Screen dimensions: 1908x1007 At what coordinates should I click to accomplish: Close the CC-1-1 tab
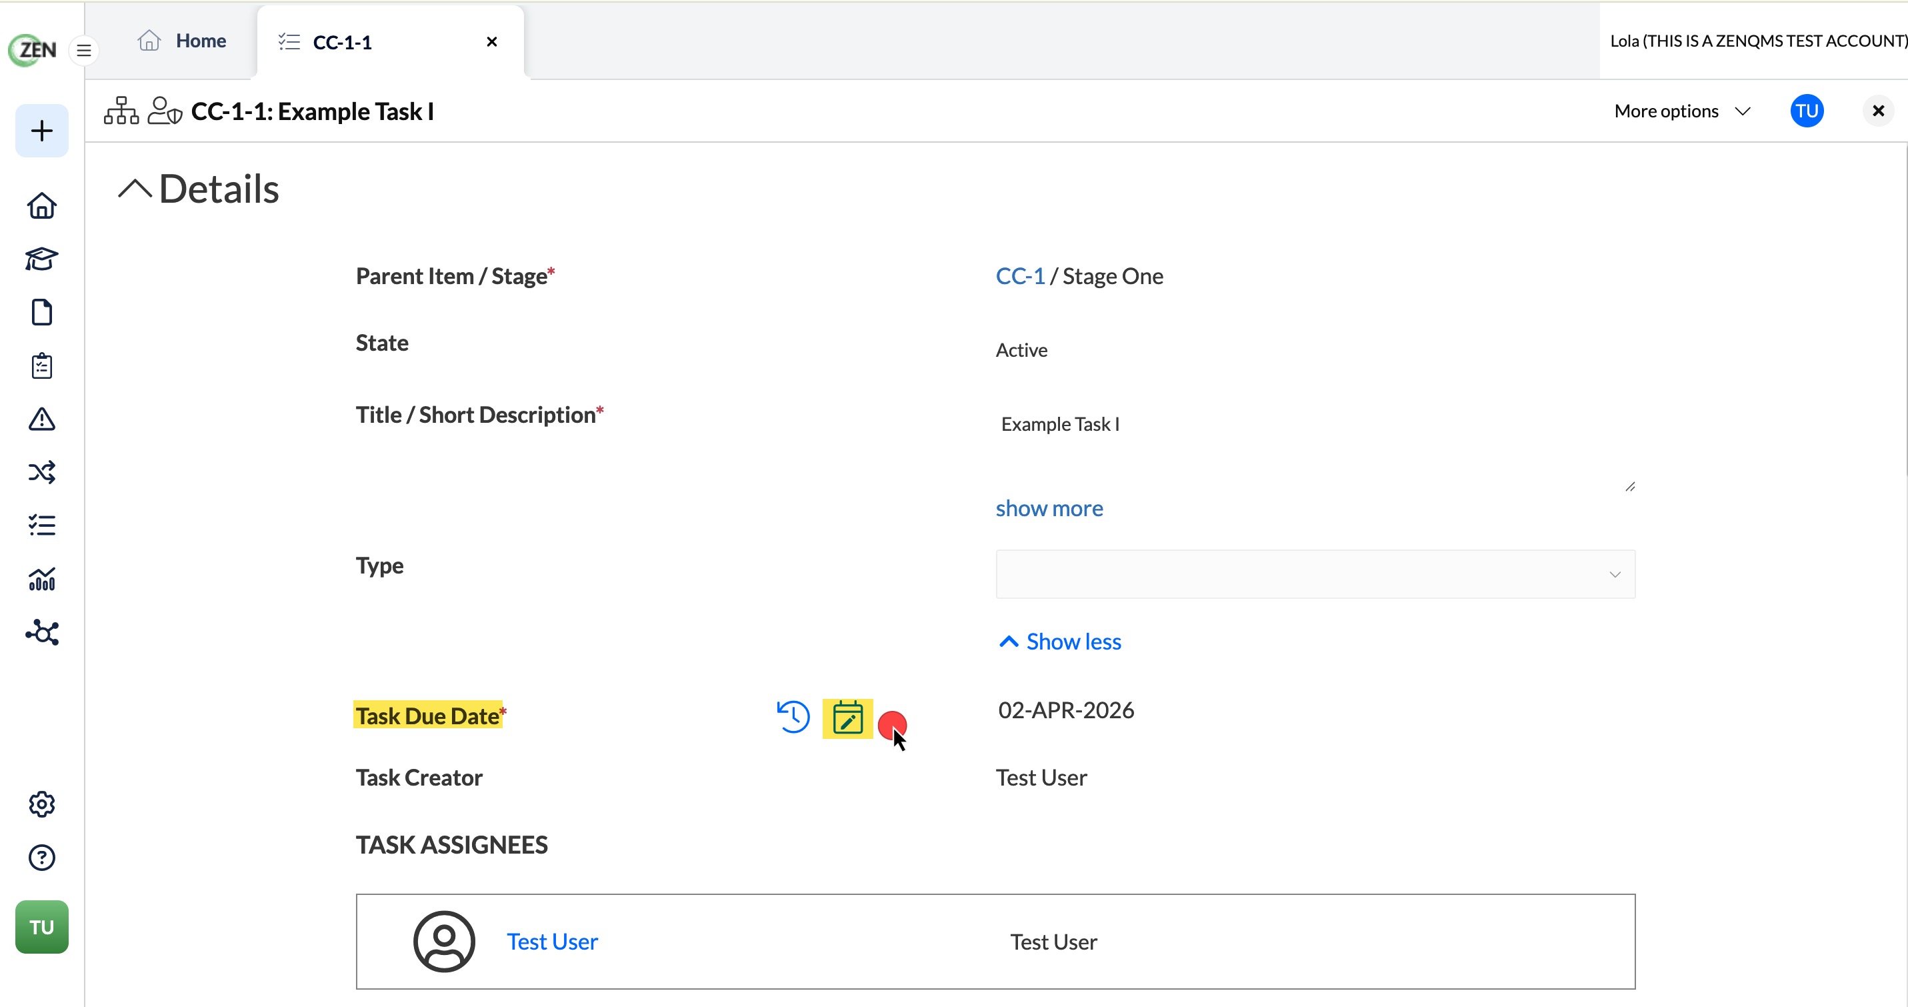click(492, 41)
